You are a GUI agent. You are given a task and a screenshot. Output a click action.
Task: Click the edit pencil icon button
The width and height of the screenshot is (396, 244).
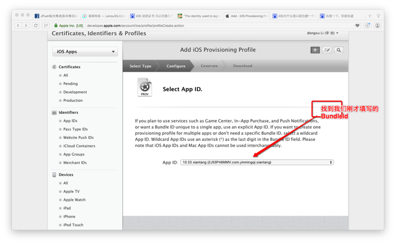tap(327, 50)
